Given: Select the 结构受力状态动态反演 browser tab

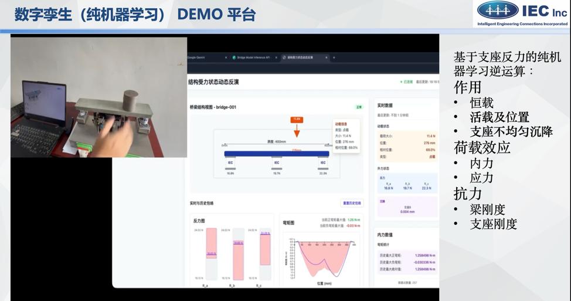Looking at the screenshot, I should pos(302,58).
